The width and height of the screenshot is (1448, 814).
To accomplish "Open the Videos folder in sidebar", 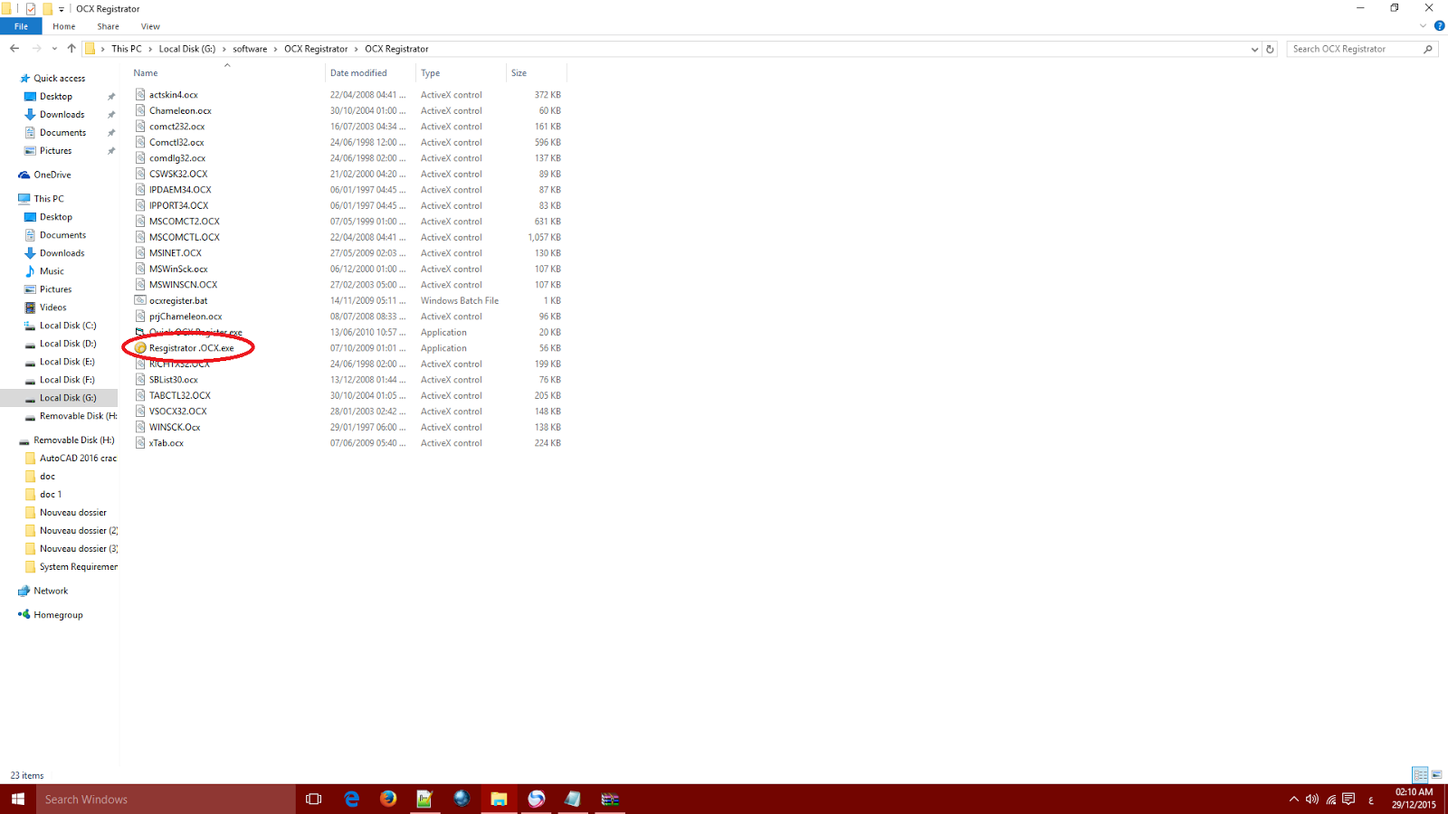I will tap(52, 308).
